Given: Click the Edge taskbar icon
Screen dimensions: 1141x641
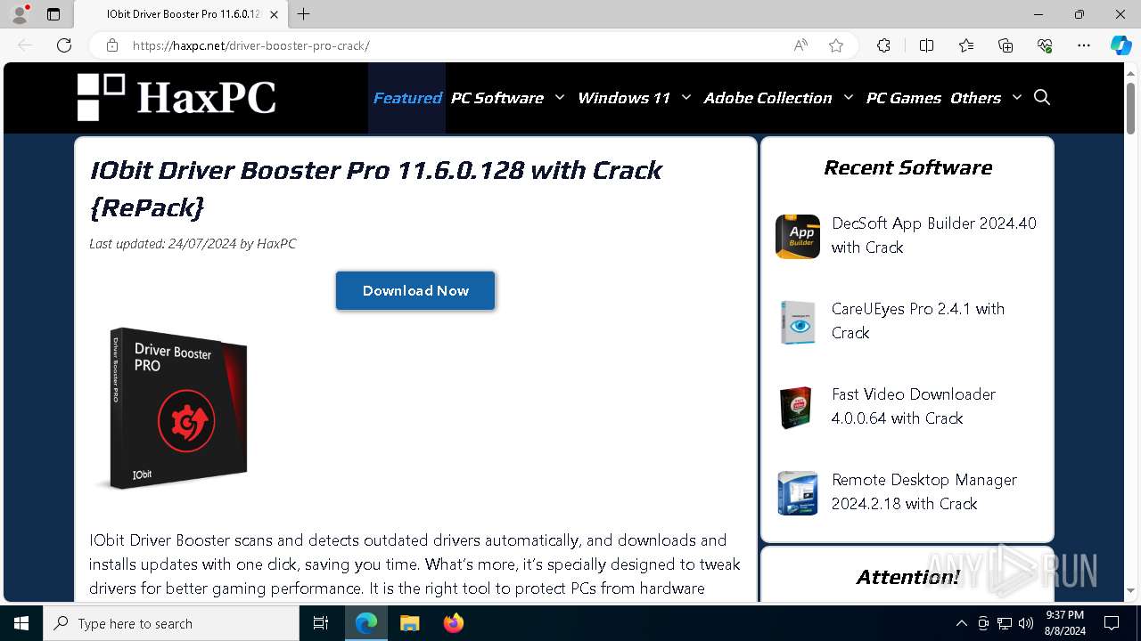Looking at the screenshot, I should tap(366, 623).
